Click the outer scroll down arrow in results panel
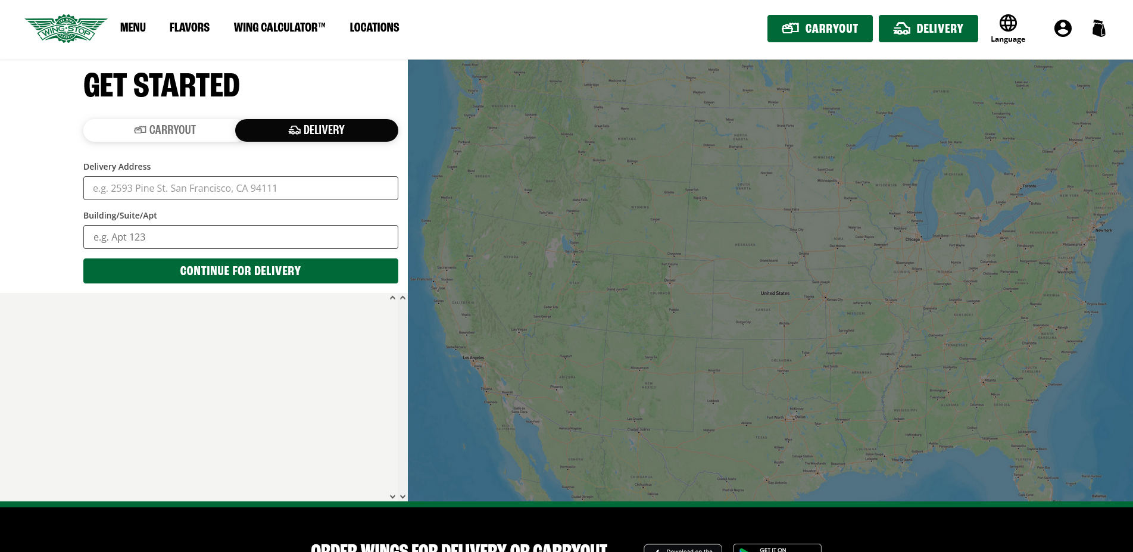The height and width of the screenshot is (552, 1133). click(402, 496)
